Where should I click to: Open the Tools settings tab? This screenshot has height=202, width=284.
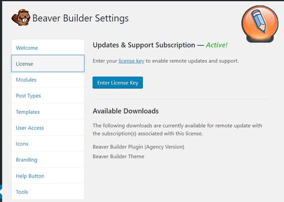[48, 191]
